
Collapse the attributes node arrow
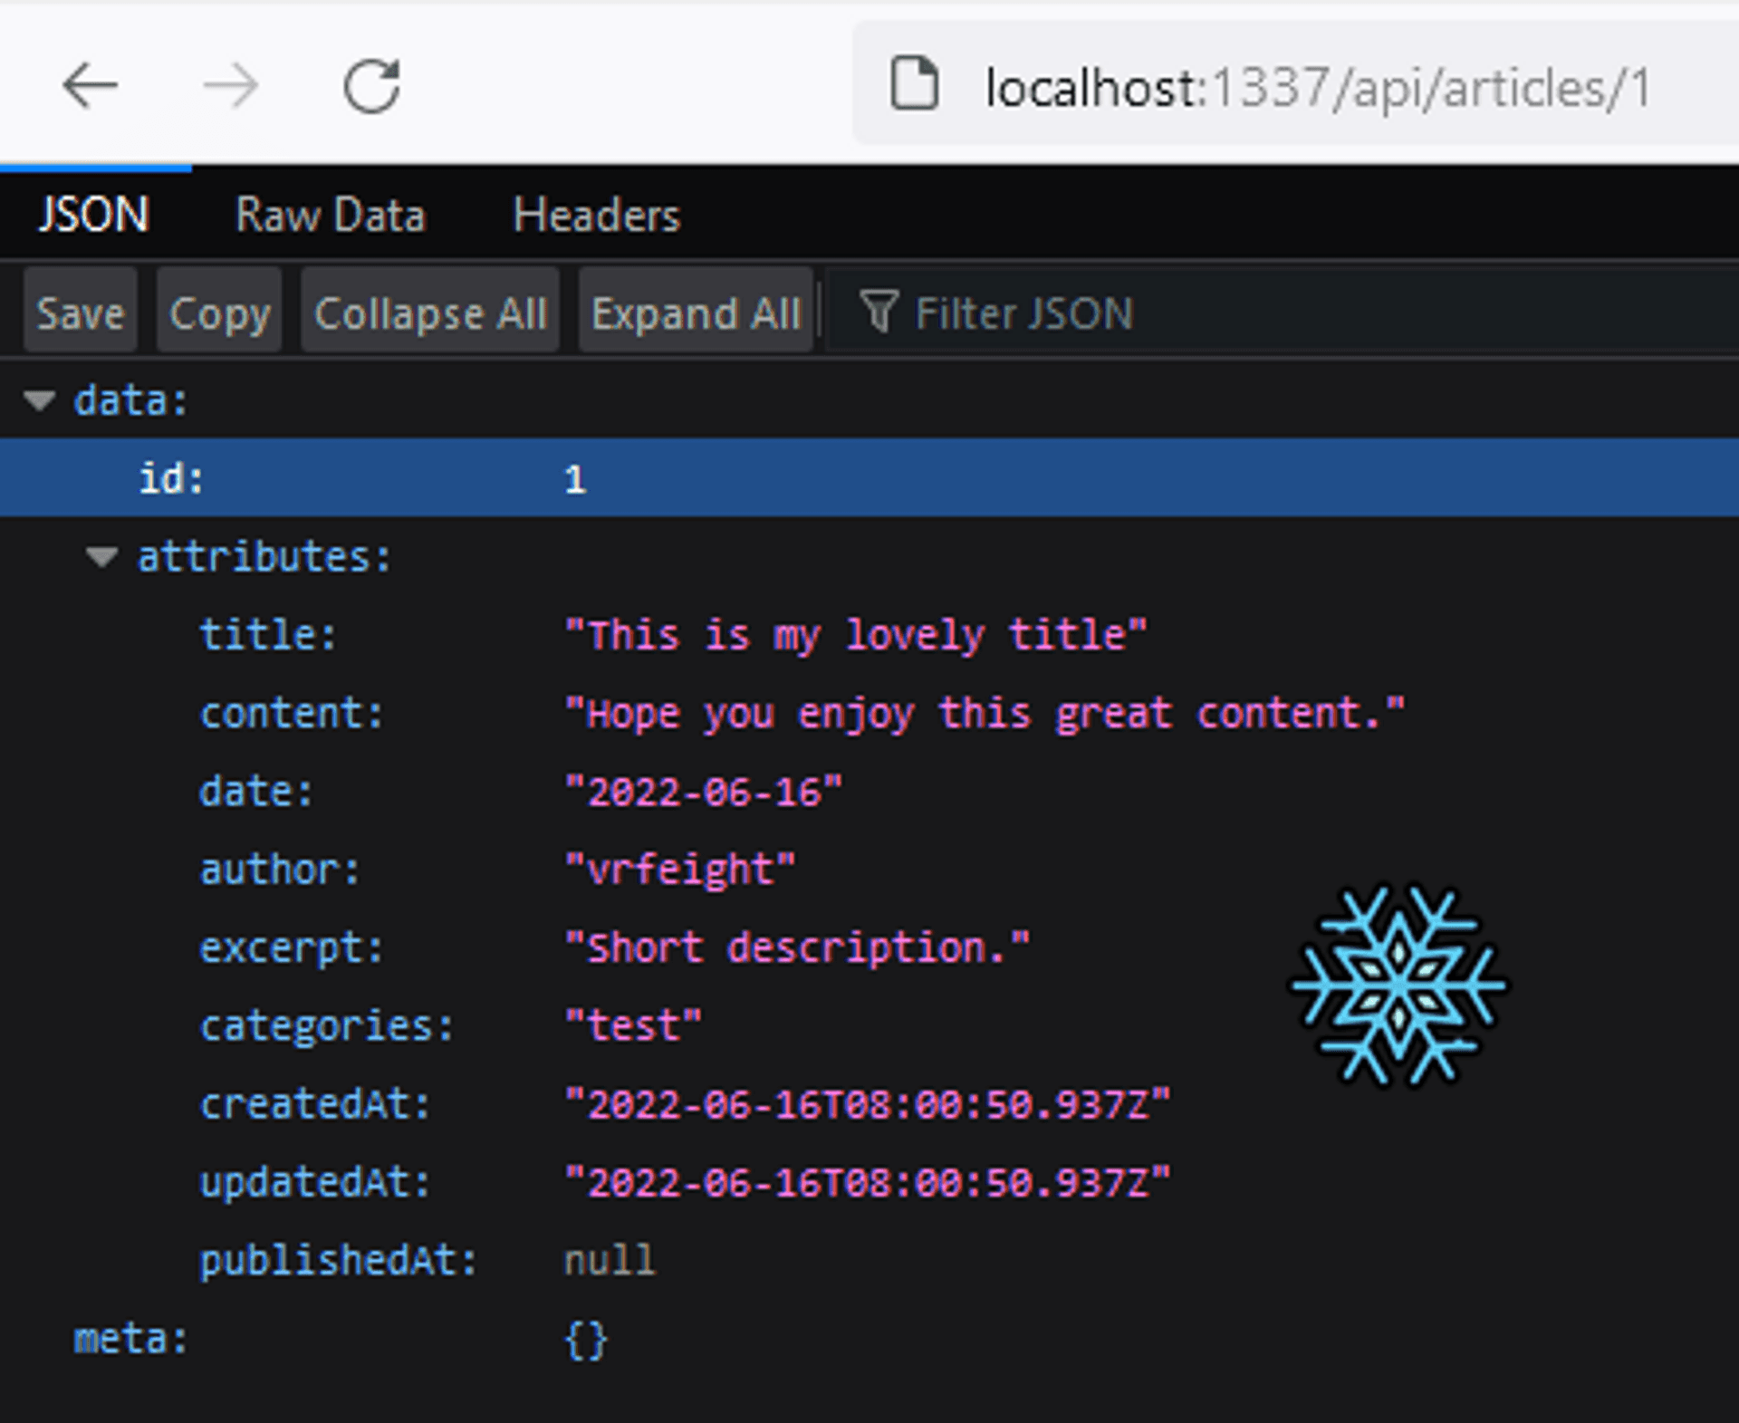[101, 556]
